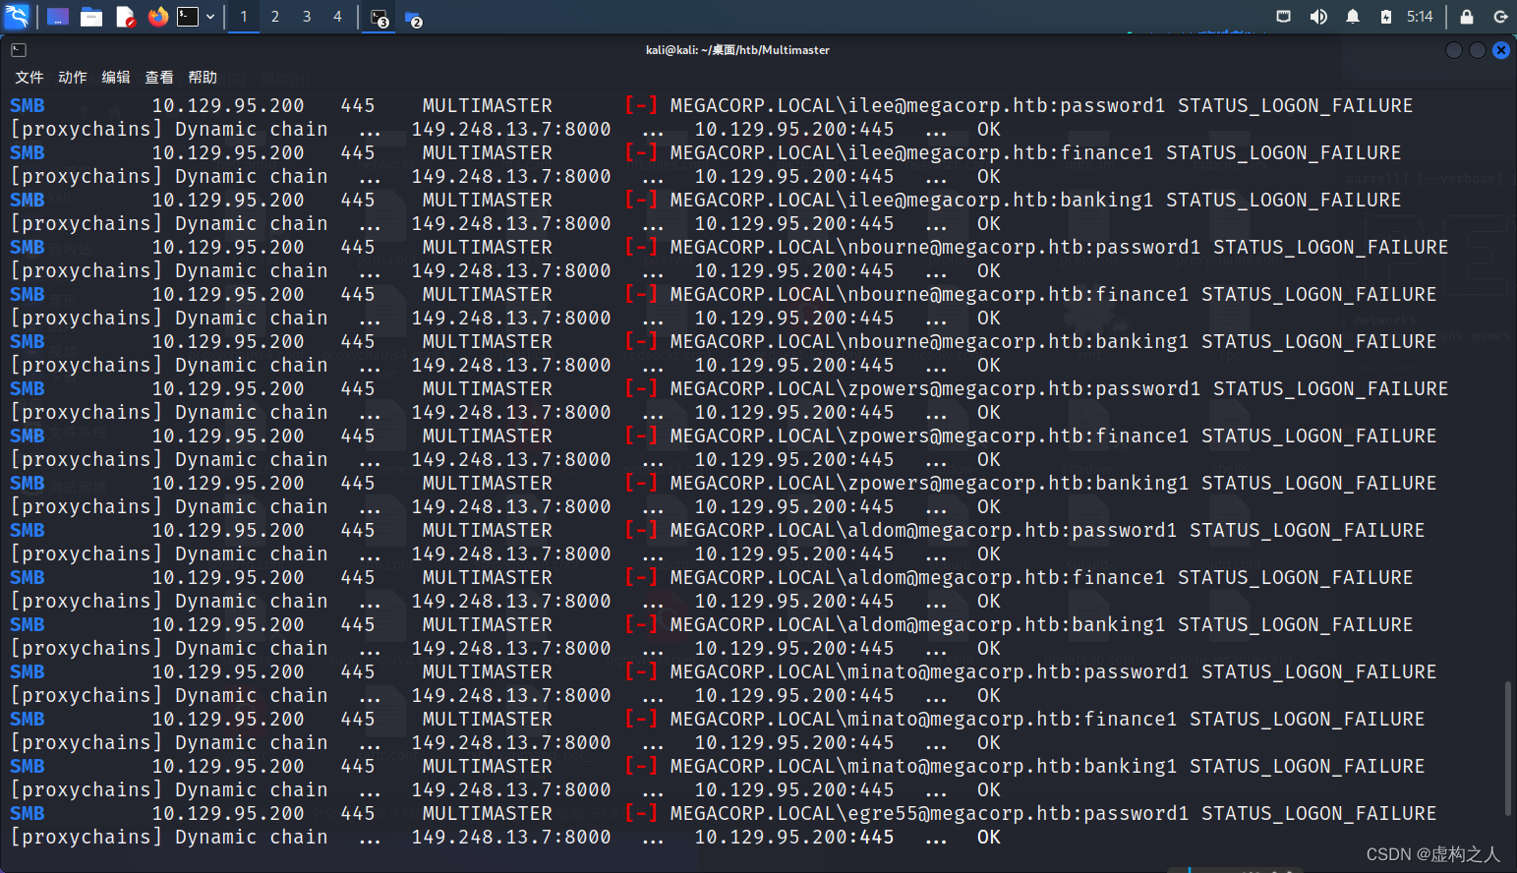
Task: Click the show desktop panel icon
Action: [x=58, y=17]
